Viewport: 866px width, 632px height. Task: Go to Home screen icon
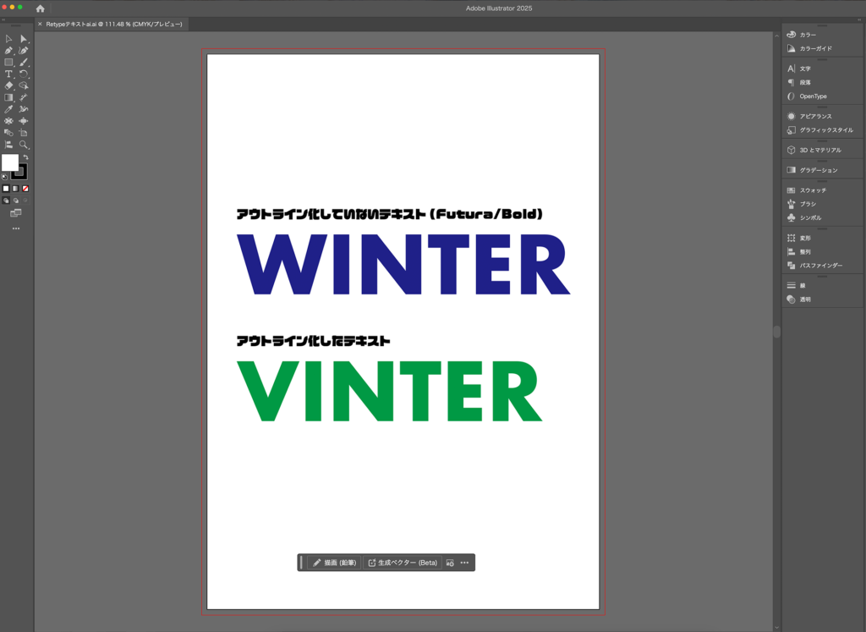coord(41,8)
